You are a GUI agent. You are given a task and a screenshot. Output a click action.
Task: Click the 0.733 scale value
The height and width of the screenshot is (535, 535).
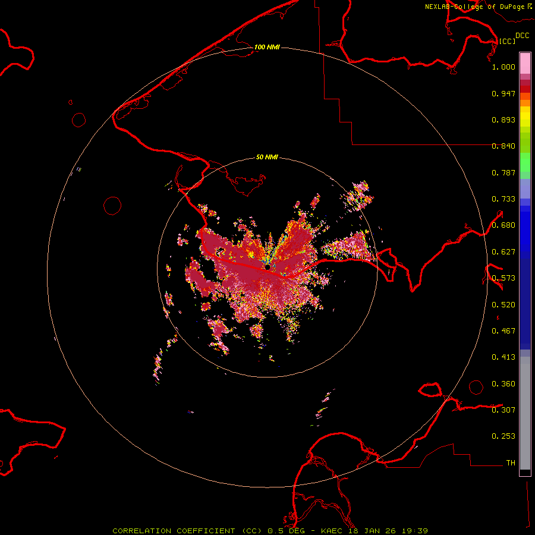(x=503, y=199)
